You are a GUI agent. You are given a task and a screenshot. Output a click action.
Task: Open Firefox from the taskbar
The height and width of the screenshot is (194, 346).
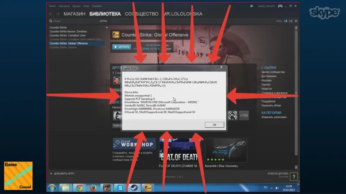click(x=93, y=188)
